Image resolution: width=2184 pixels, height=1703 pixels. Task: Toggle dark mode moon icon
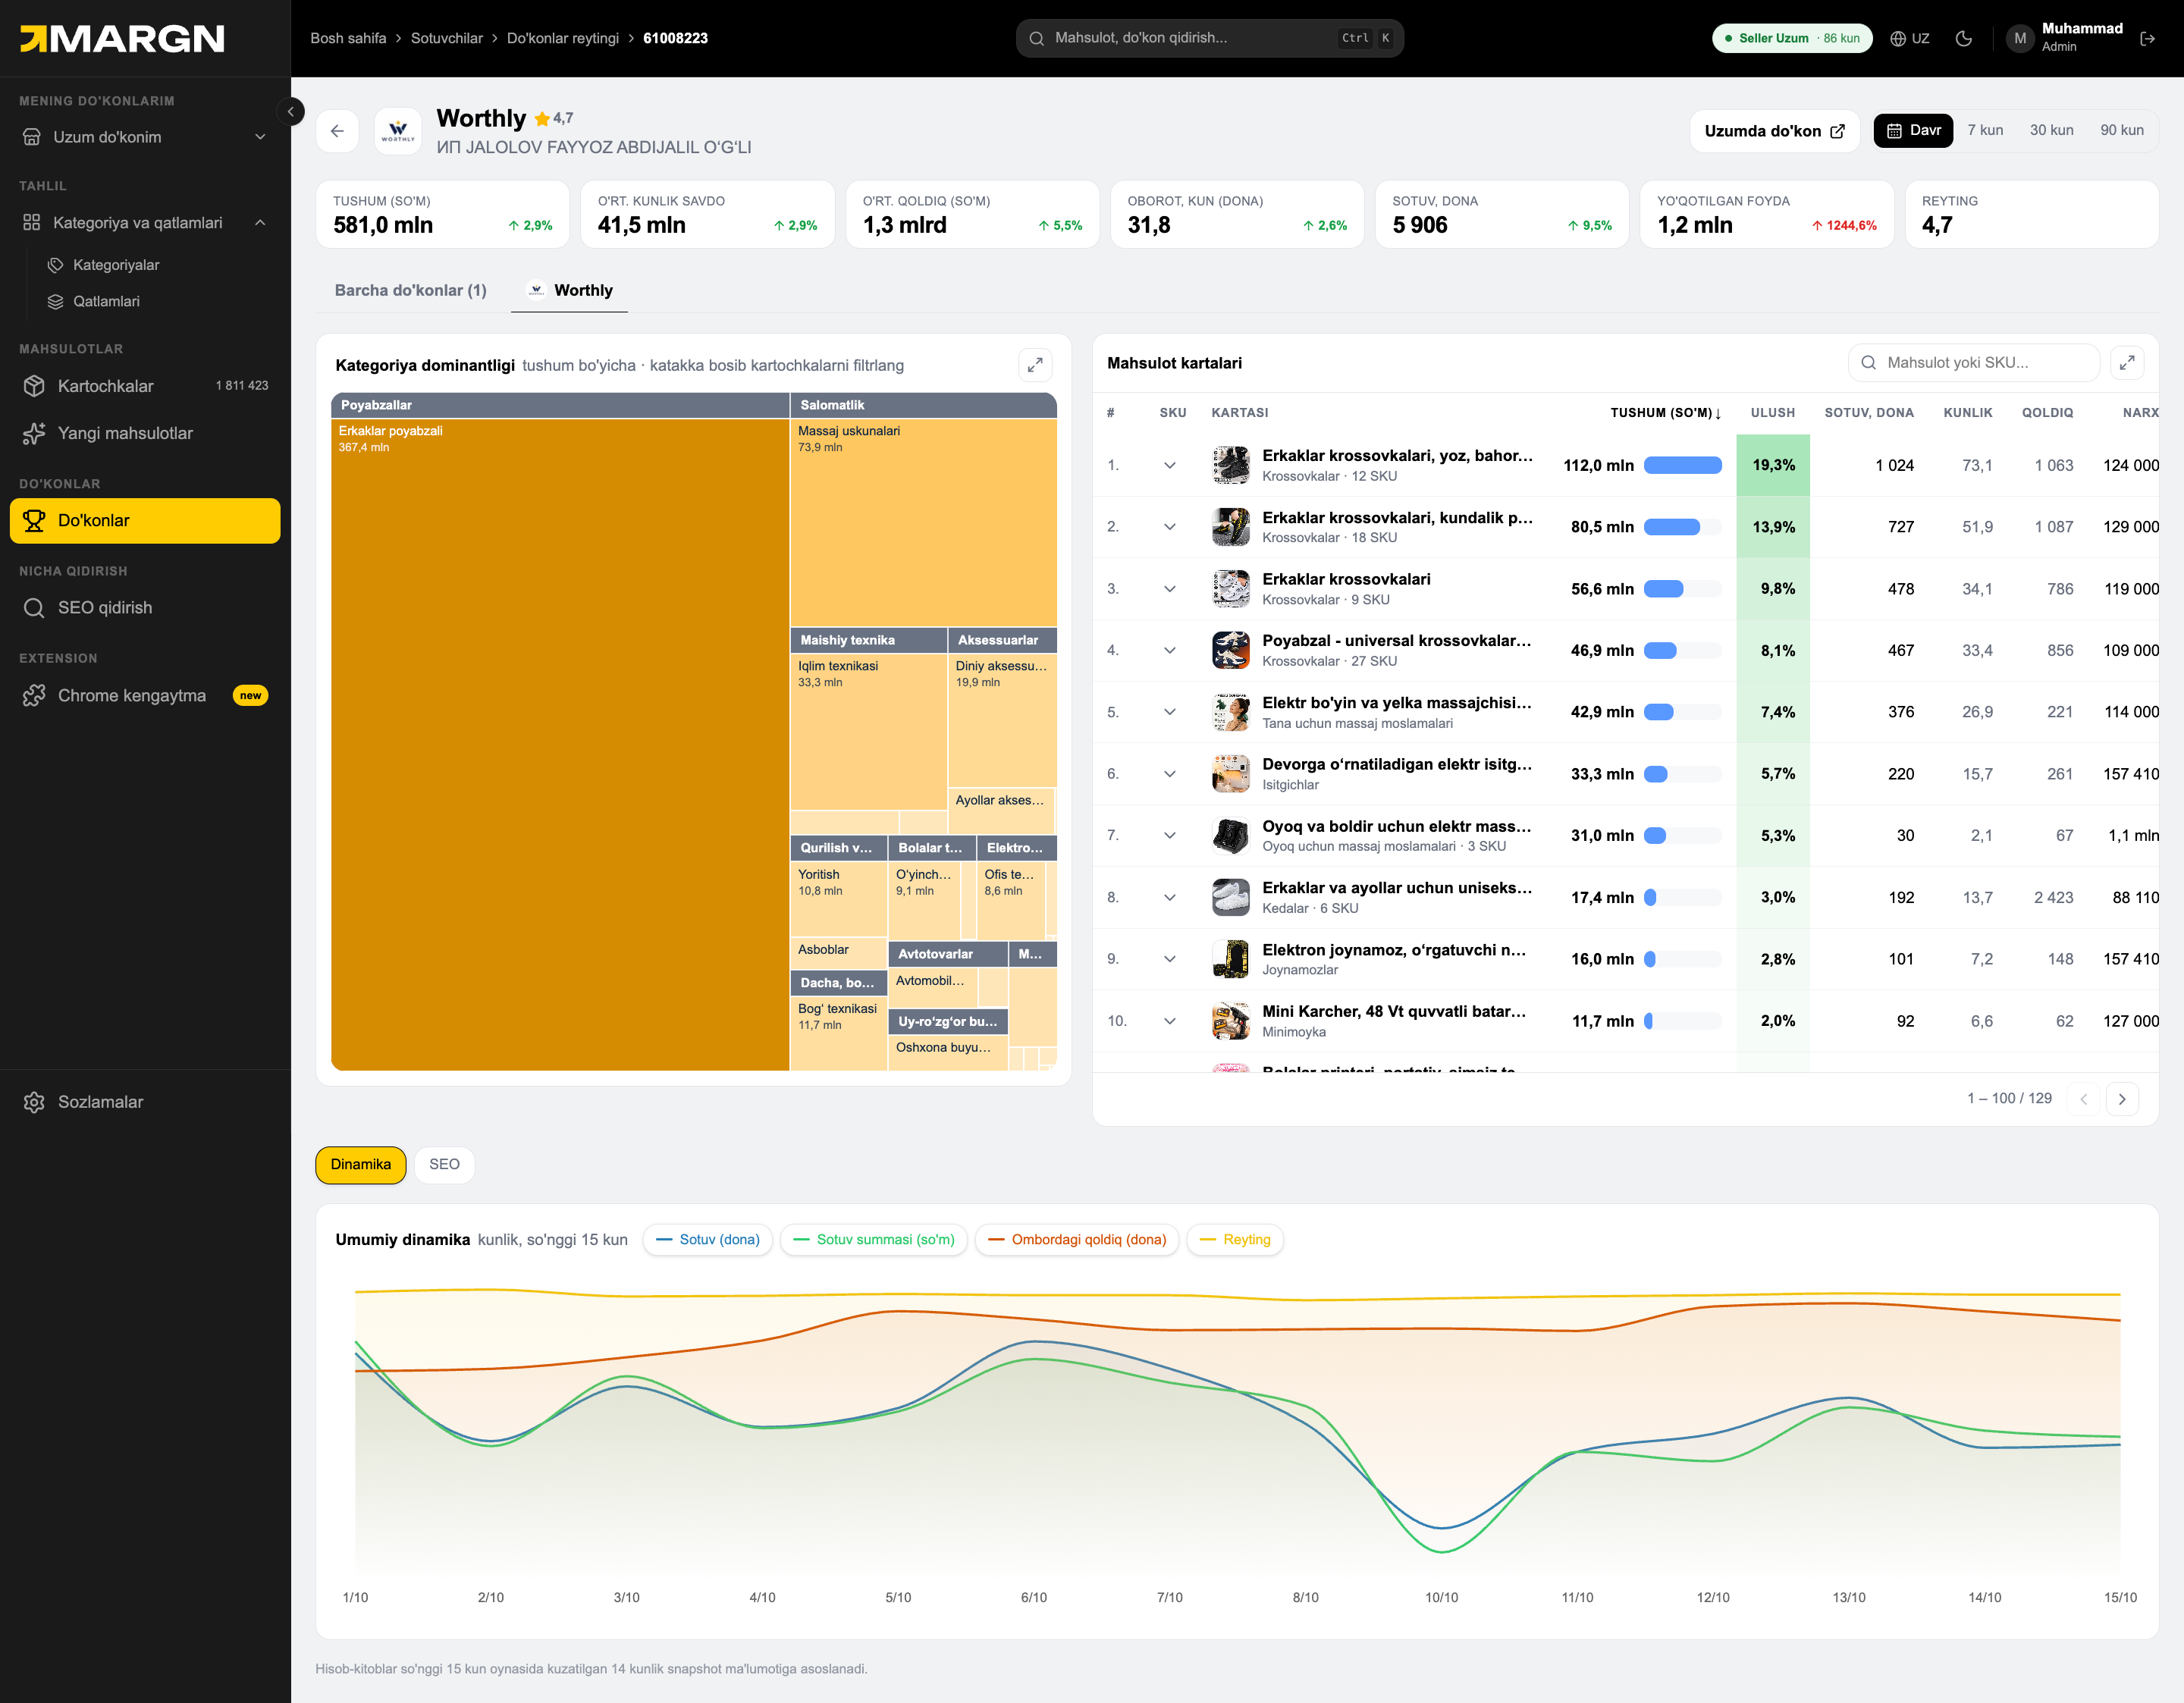pos(1963,38)
